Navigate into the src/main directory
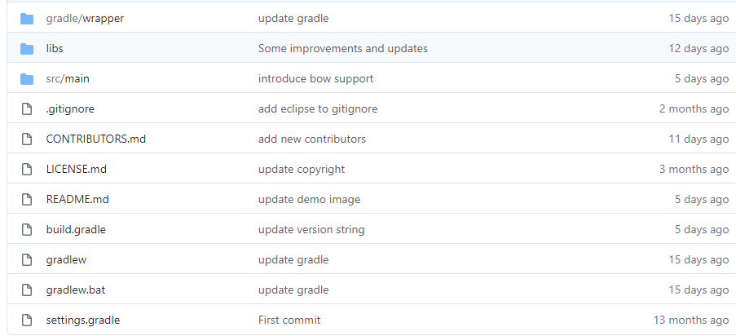 coord(68,79)
